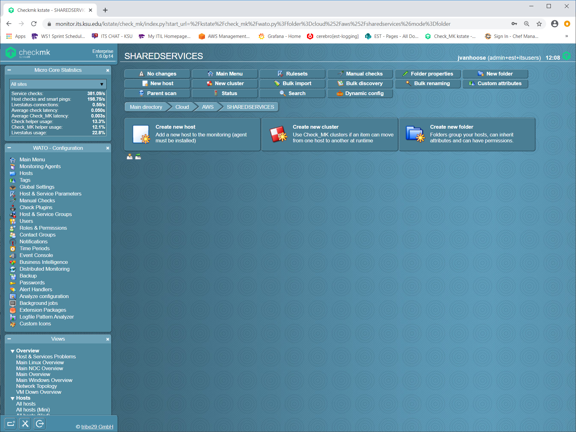Click the Dynamic config button

(x=360, y=93)
